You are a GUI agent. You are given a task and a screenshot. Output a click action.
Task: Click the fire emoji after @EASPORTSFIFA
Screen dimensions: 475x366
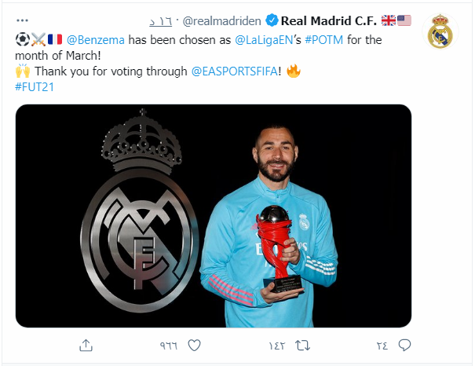pos(294,71)
